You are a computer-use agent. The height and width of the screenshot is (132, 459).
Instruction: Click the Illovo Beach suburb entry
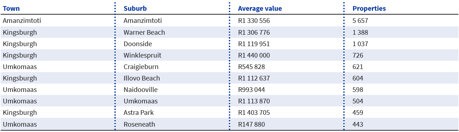142,78
